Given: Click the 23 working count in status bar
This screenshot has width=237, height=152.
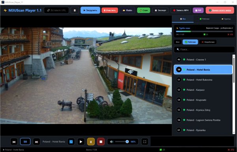Looking at the screenshot, I should tap(162, 150).
